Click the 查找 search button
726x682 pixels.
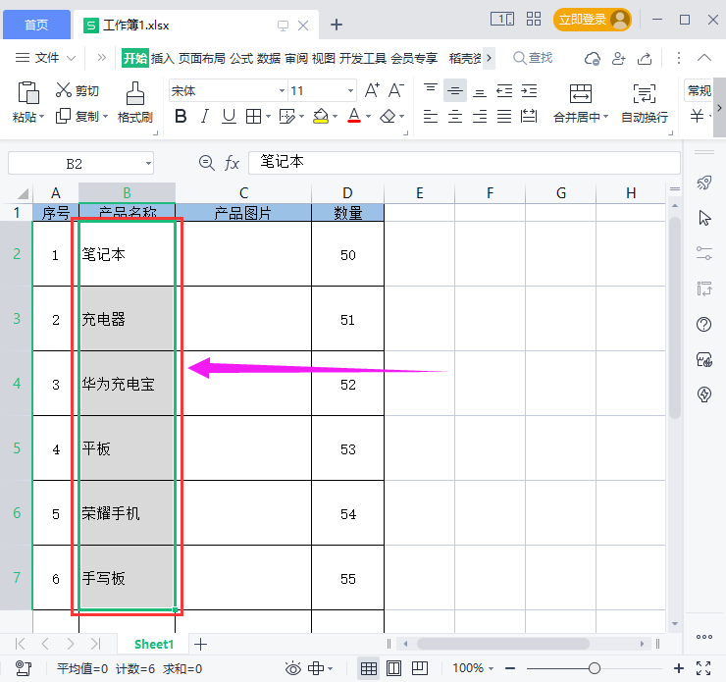[533, 58]
